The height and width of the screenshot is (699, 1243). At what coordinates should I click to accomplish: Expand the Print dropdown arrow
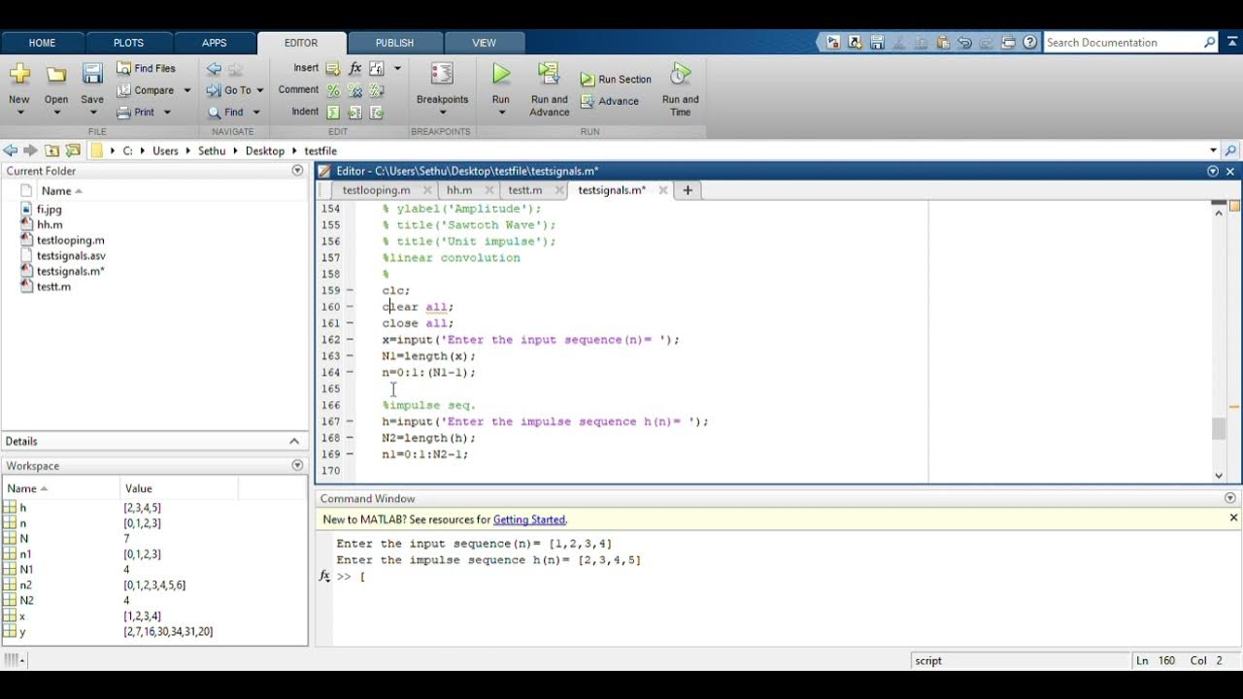166,113
